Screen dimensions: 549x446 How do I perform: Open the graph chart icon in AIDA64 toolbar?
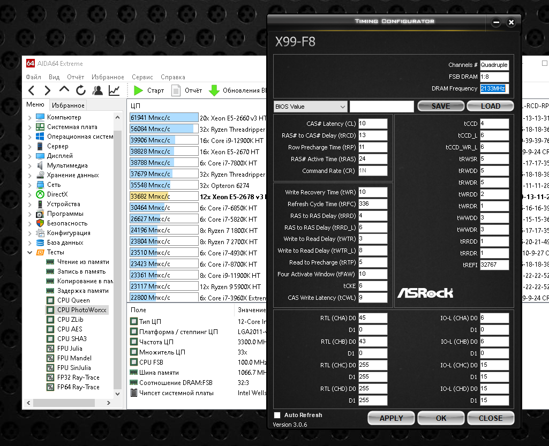[114, 90]
